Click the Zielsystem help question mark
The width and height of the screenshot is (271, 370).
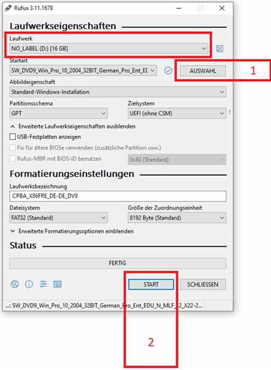[x=230, y=112]
